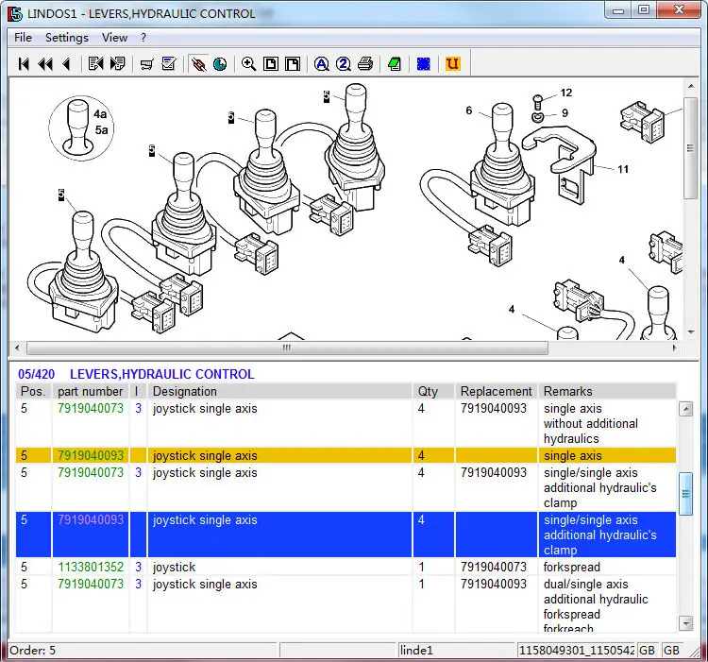Click the 'Pos.' column header
This screenshot has width=708, height=662.
tap(33, 391)
